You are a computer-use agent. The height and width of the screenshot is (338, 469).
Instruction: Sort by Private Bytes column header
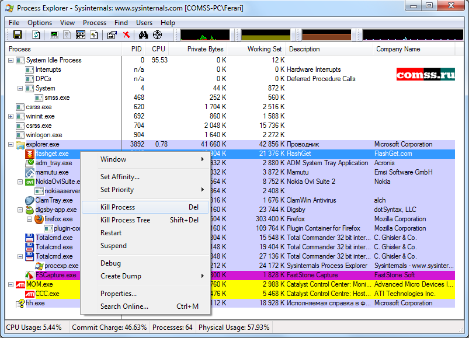(197, 49)
